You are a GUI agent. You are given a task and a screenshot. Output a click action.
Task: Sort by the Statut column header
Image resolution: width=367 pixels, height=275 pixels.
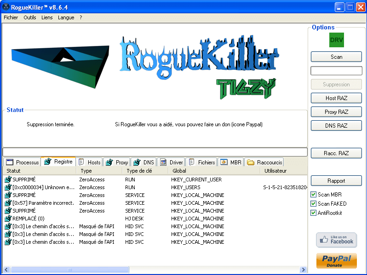(40, 171)
